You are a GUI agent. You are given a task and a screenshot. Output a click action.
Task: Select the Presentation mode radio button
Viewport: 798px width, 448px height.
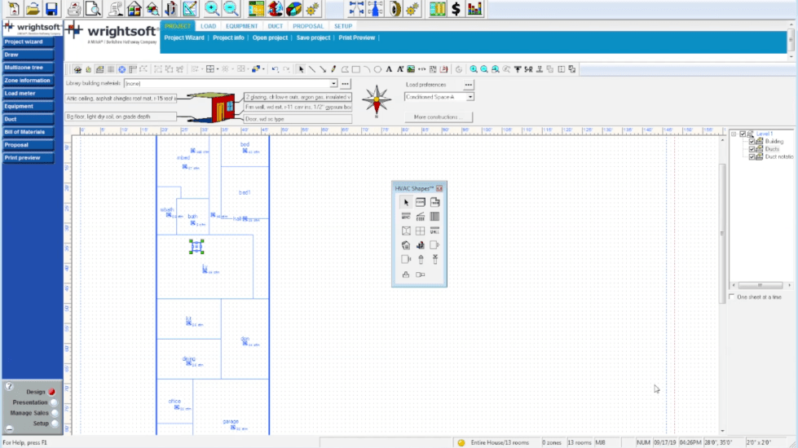point(54,402)
